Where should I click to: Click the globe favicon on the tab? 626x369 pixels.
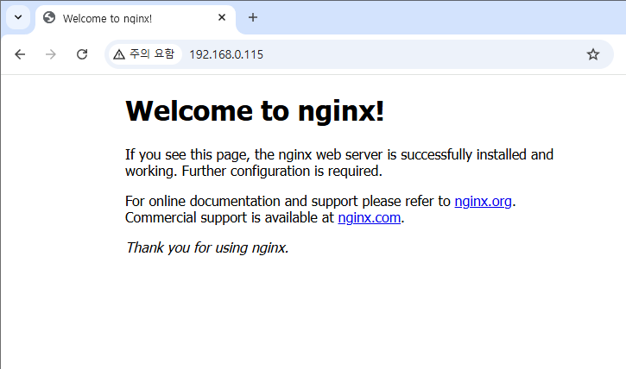click(49, 18)
